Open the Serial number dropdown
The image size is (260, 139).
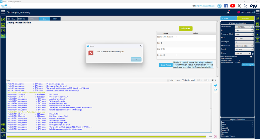pyautogui.click(x=243, y=27)
